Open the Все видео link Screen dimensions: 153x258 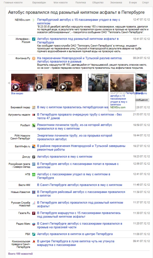pos(17,93)
